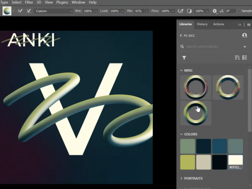Open the Libraries panel menu icon
Screen dimensions: 252x189
(249, 25)
